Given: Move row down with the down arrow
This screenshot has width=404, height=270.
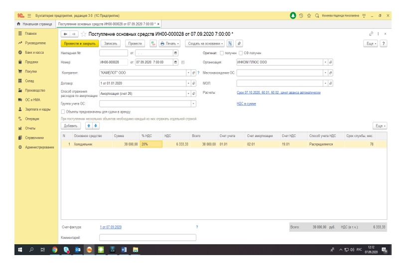Looking at the screenshot, I should point(96,126).
